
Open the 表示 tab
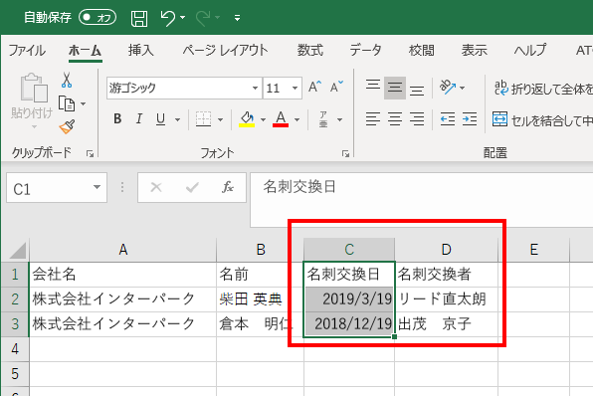click(474, 50)
